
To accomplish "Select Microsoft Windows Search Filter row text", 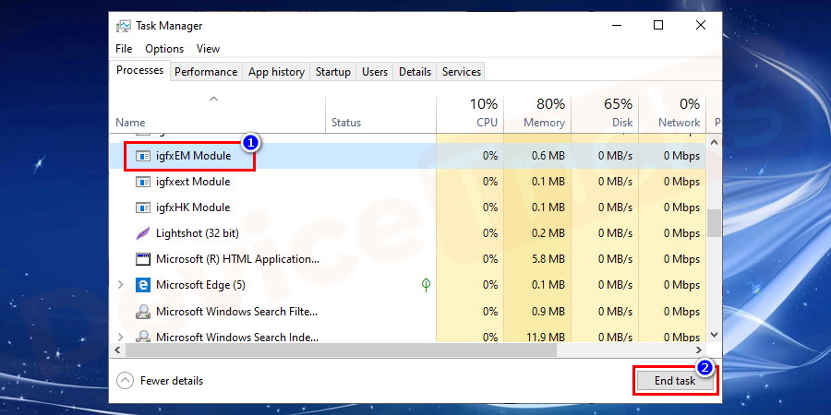I will 237,312.
